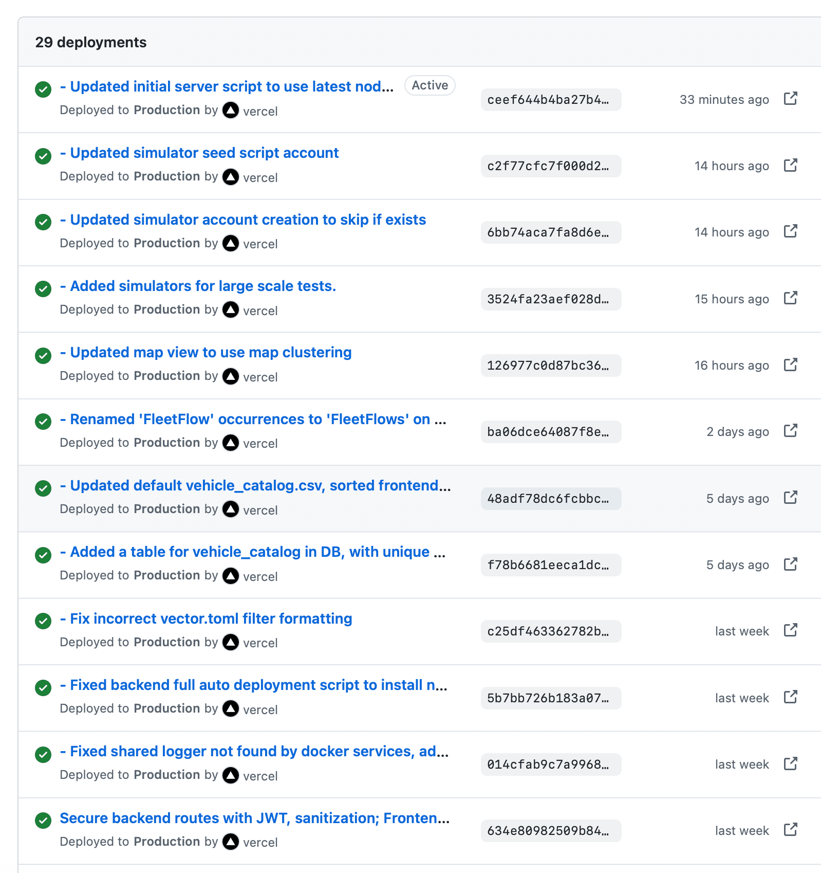Open the vercel avatar next to 'Updated simulator seed script account'
Screen dimensions: 821x873
click(x=231, y=177)
